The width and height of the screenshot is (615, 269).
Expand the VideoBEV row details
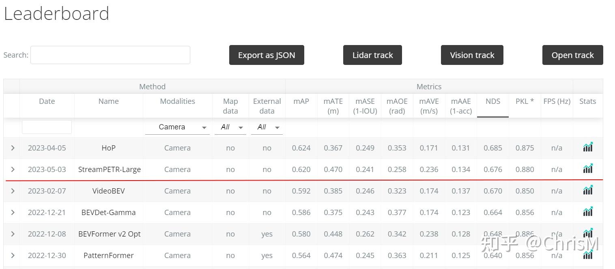click(x=13, y=191)
